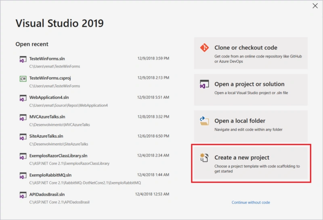Click the Visual Studio icon on Open a project or solution
Viewport: 323px width, 220px height.
click(x=204, y=84)
